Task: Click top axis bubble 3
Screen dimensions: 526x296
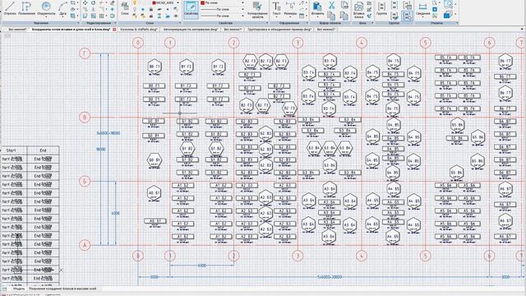Action: 298,43
